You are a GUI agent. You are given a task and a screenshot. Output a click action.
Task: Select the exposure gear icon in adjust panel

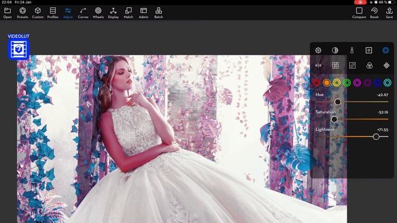318,50
